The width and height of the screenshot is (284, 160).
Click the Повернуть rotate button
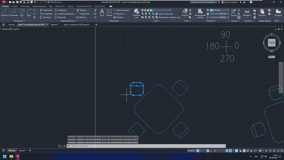(61, 10)
